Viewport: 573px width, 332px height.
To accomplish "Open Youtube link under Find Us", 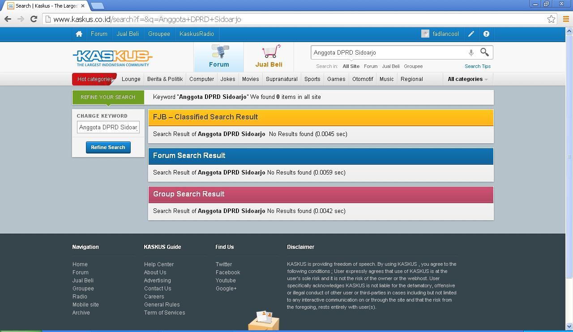I will [226, 281].
